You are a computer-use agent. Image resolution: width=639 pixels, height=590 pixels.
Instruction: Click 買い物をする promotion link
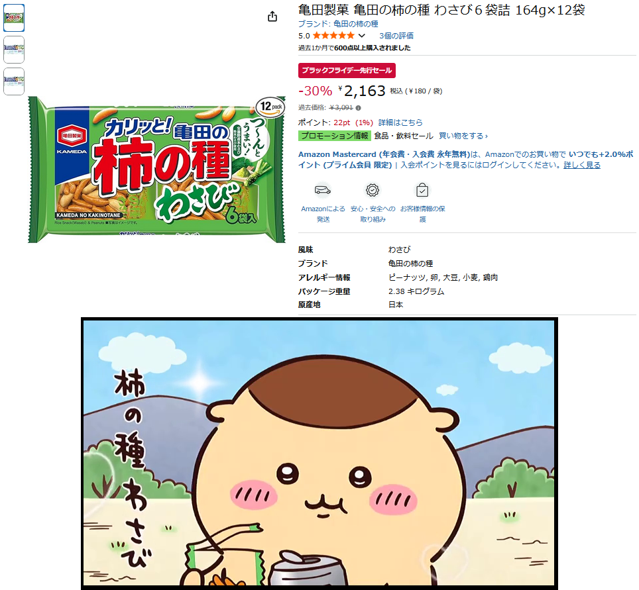(x=463, y=136)
